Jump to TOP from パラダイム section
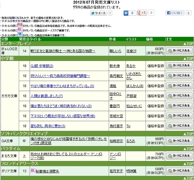This screenshot has height=180, width=194. (x=188, y=149)
